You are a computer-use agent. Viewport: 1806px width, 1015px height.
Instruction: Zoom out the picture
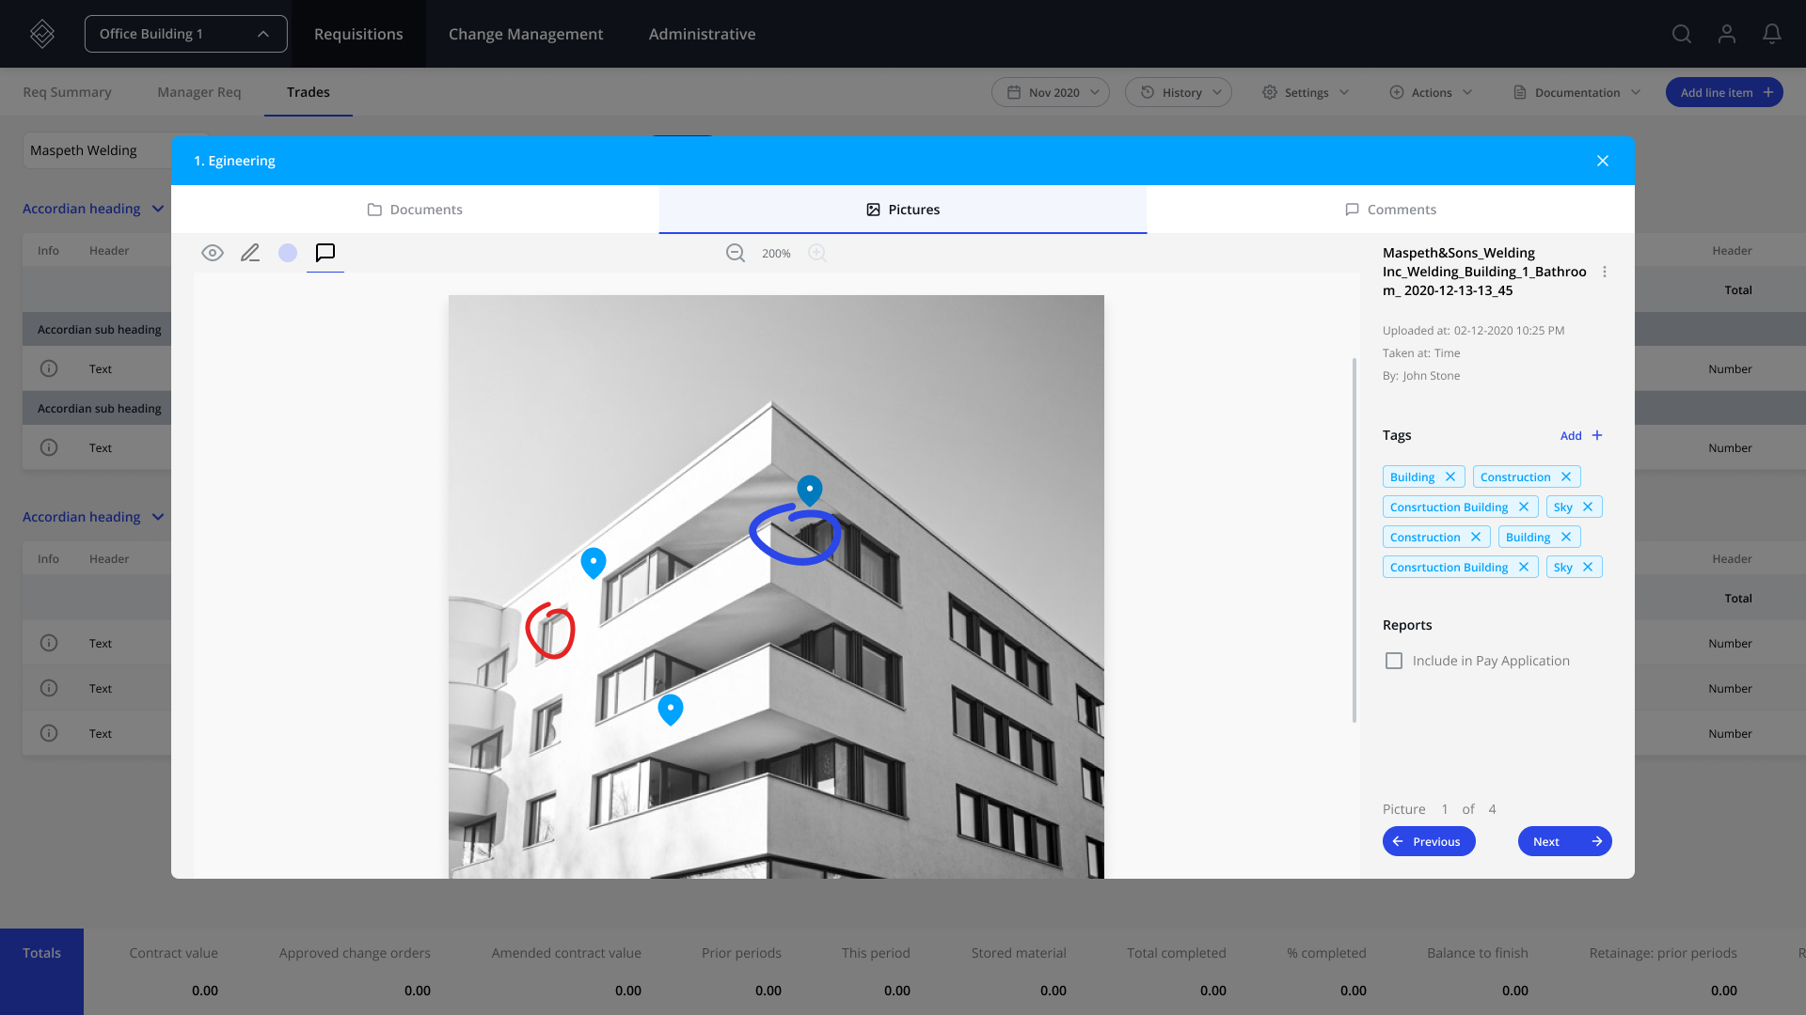(x=736, y=253)
